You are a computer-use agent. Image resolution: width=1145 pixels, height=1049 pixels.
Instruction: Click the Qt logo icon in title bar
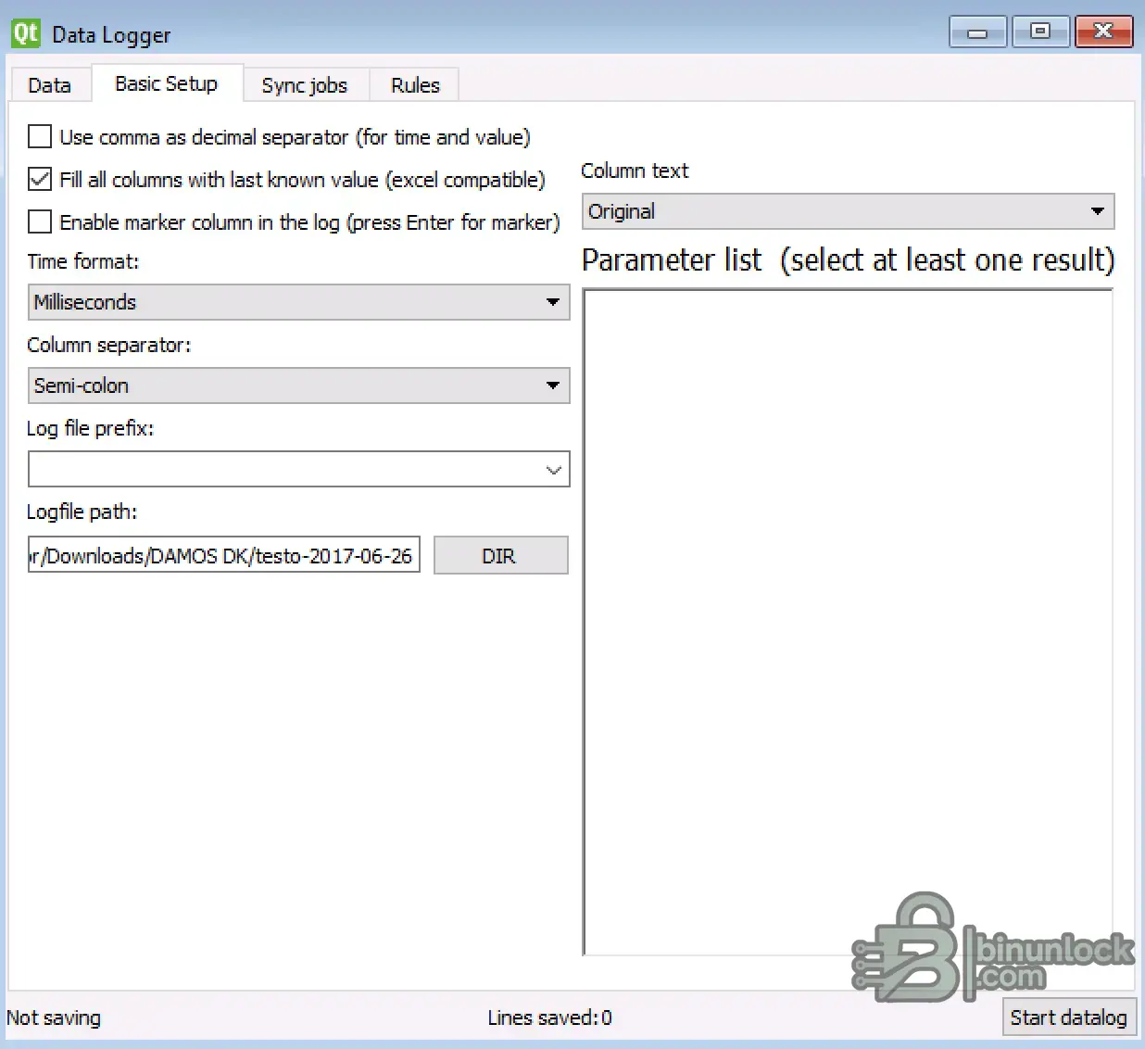coord(25,33)
